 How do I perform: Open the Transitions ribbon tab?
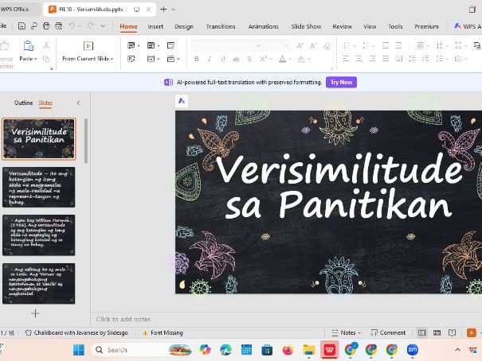pos(221,26)
